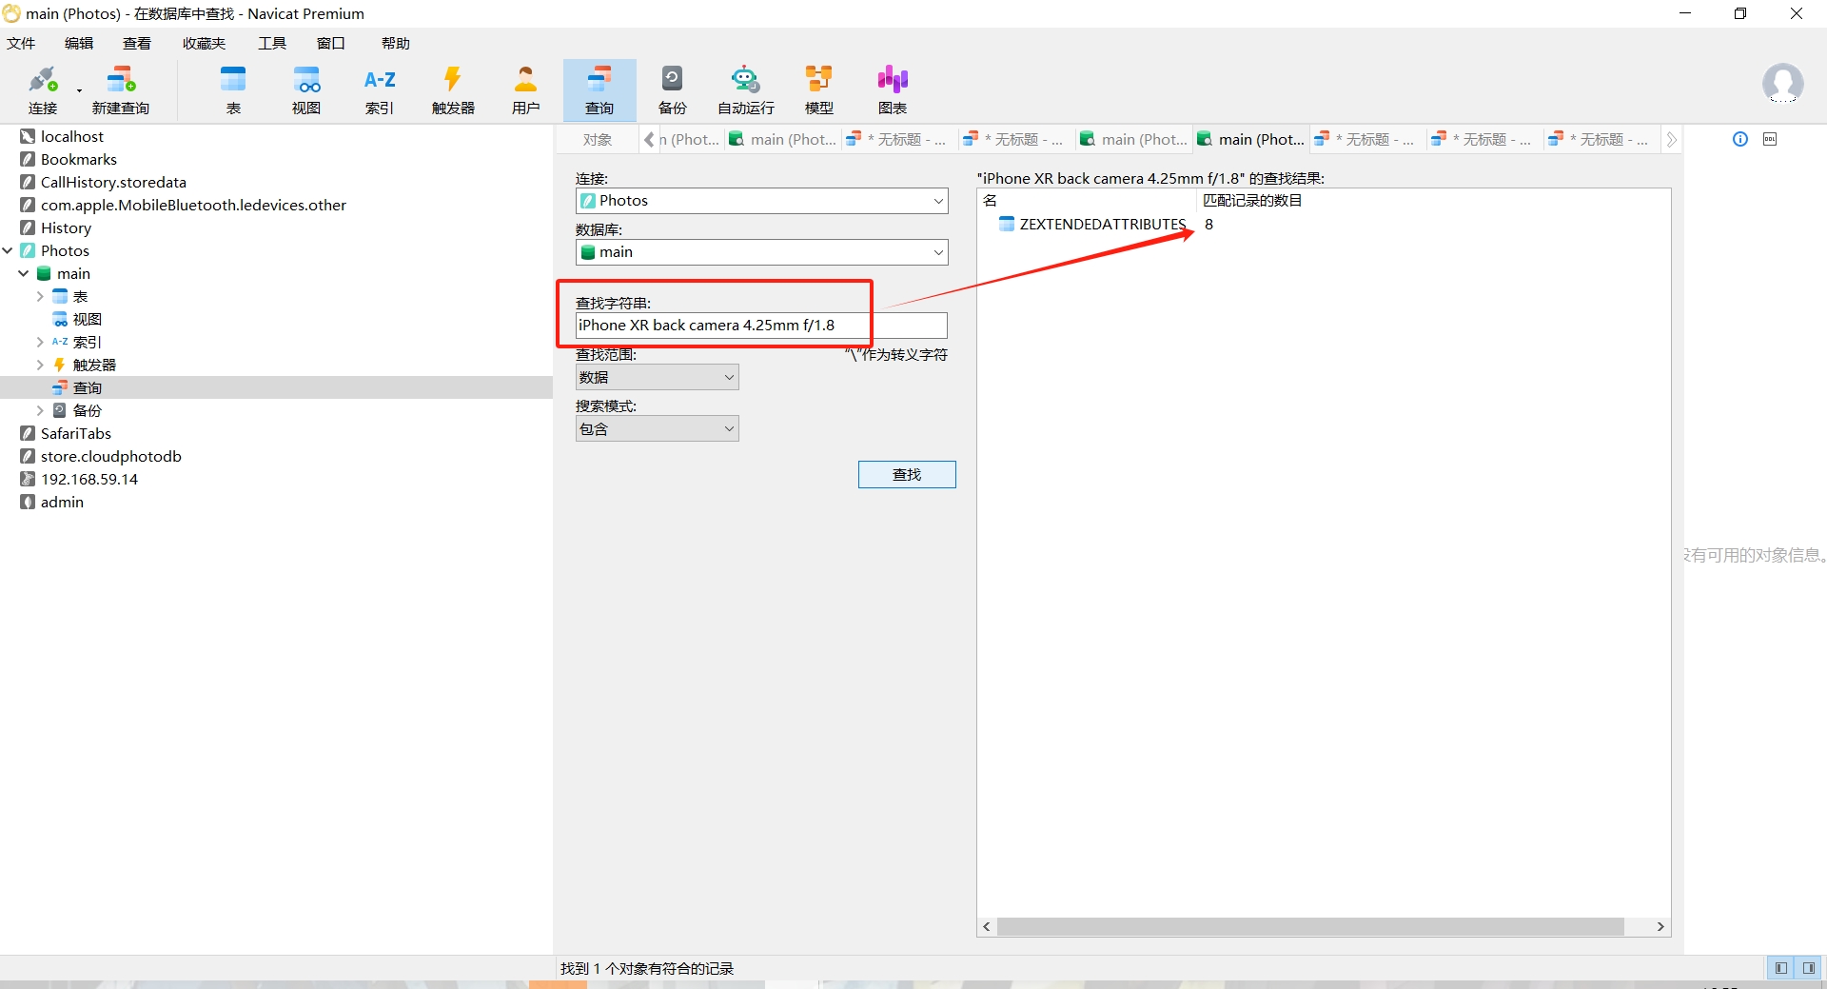Open the search mode 包含 dropdown

click(657, 429)
